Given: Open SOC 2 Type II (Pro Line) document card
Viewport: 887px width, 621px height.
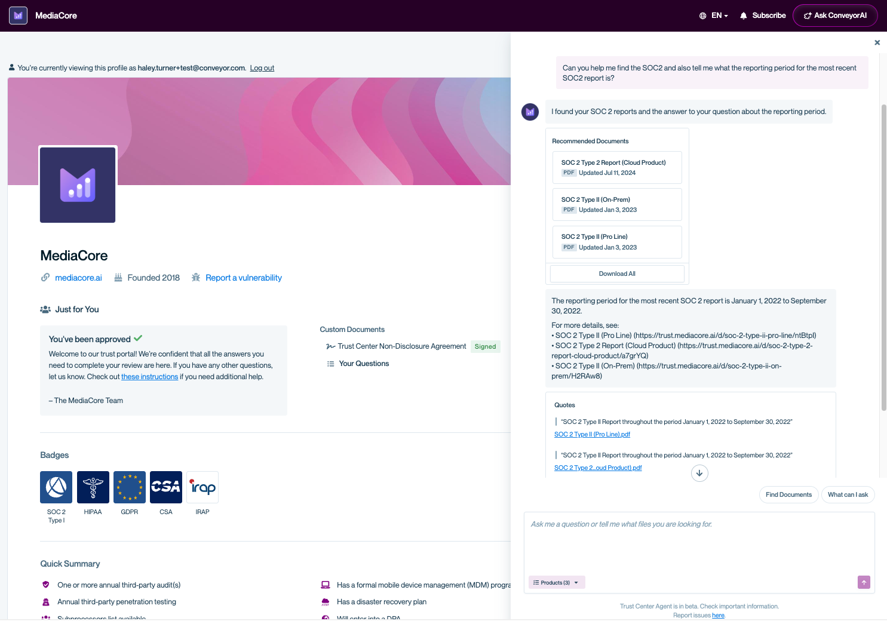Looking at the screenshot, I should 617,242.
